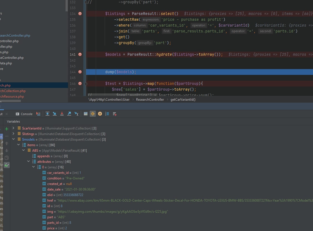Select the parts_id variable row
This screenshot has height=231, width=313.
pyautogui.click(x=162, y=223)
